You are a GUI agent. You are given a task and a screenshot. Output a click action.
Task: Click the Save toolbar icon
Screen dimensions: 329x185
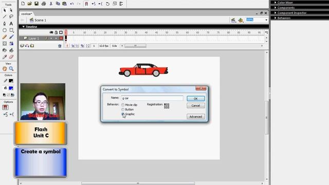click(36, 4)
